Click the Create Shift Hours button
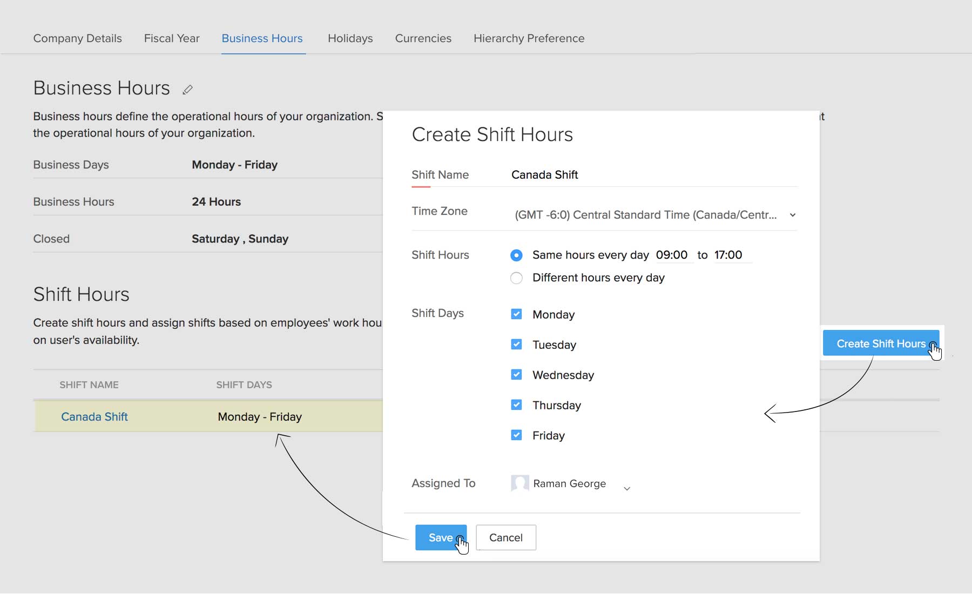The height and width of the screenshot is (594, 972). coord(881,343)
